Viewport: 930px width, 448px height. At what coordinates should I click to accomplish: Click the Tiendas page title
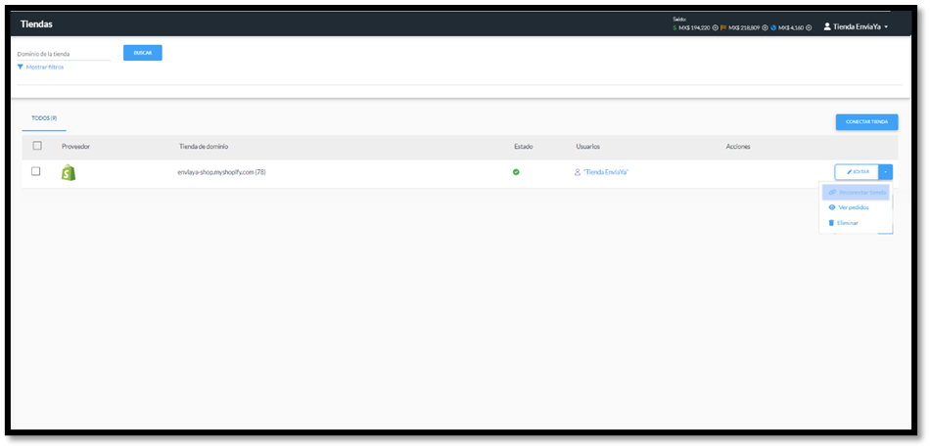[36, 24]
